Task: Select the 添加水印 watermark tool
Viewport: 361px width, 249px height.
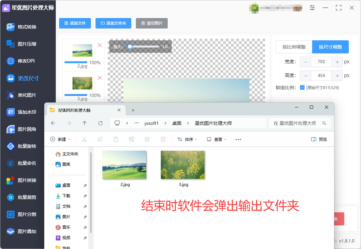Action: (22, 112)
